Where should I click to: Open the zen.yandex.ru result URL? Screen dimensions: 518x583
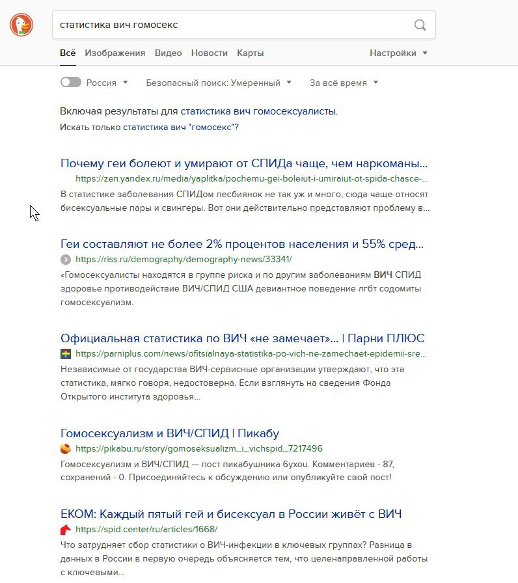coord(252,179)
